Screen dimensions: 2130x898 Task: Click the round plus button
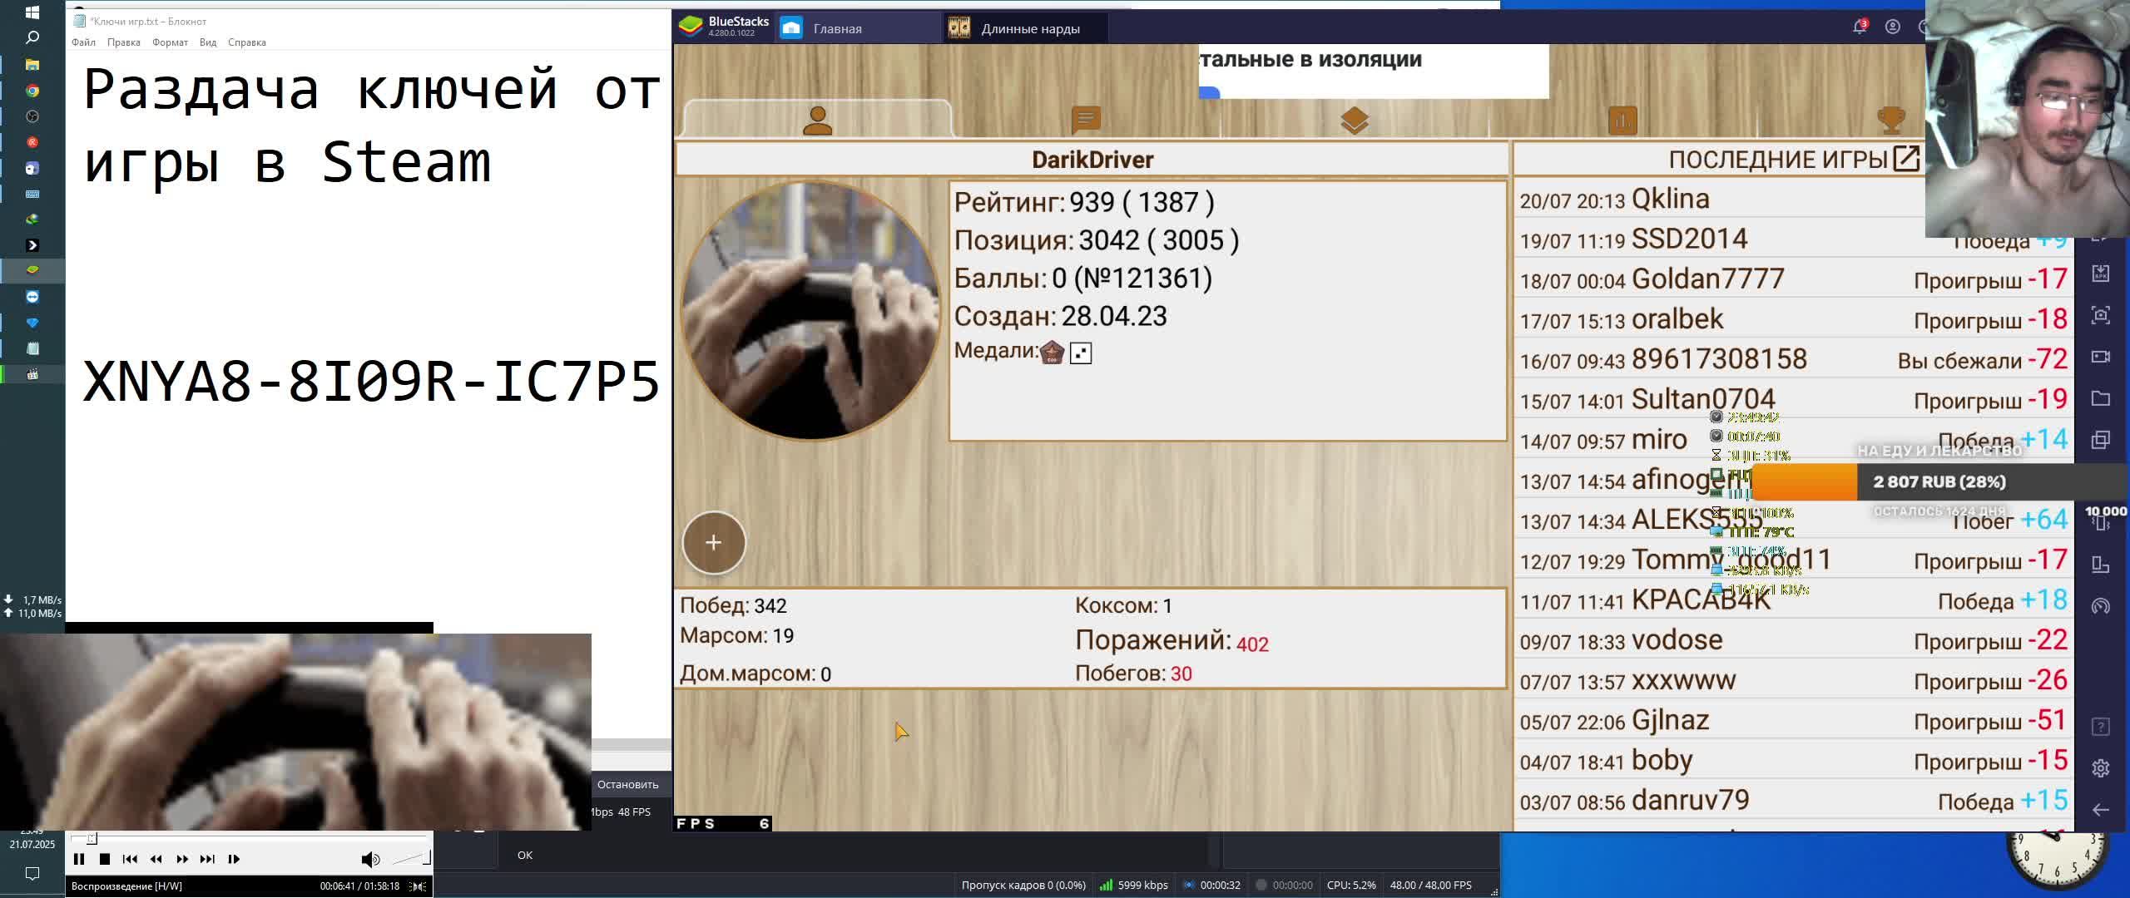(x=713, y=543)
